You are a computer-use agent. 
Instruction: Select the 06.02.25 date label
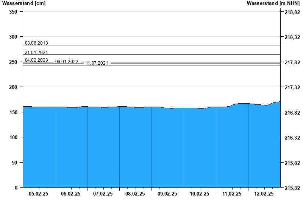coord(71,194)
